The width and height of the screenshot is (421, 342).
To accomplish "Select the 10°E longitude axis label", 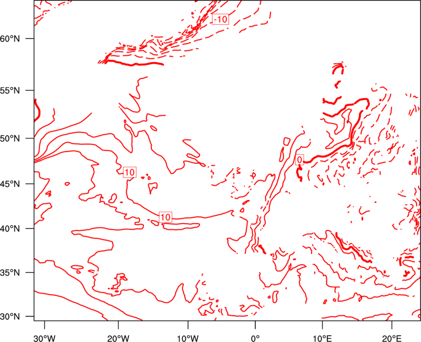I will pyautogui.click(x=322, y=338).
